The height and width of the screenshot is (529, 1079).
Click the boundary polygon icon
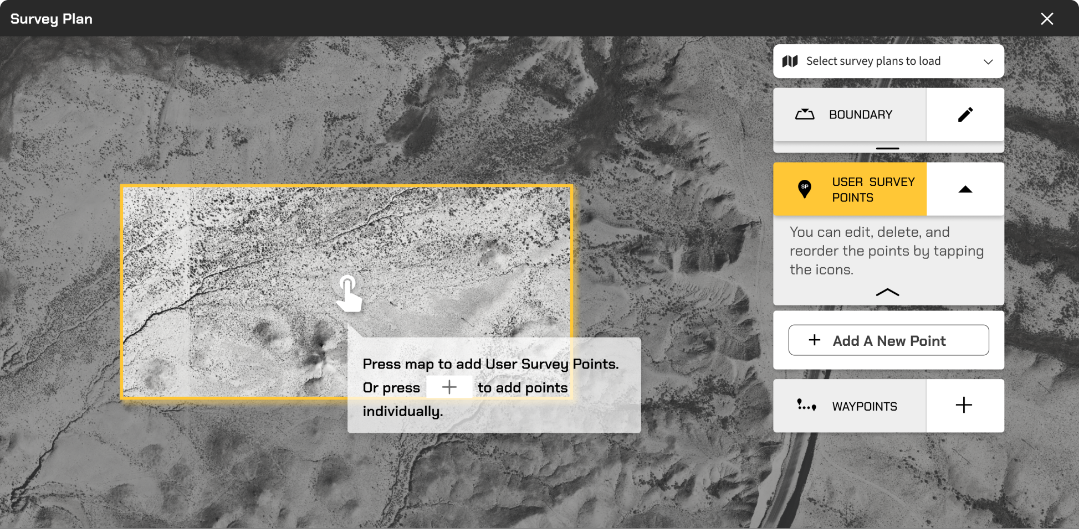[805, 115]
